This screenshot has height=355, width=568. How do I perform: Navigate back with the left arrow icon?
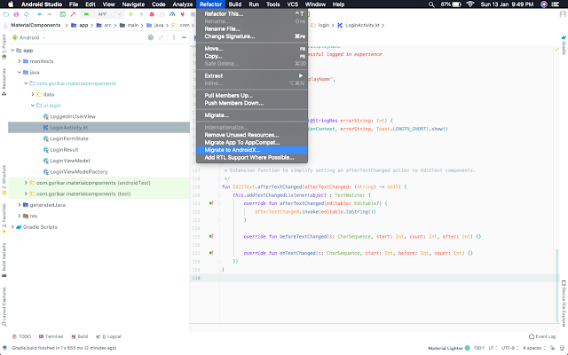click(39, 14)
